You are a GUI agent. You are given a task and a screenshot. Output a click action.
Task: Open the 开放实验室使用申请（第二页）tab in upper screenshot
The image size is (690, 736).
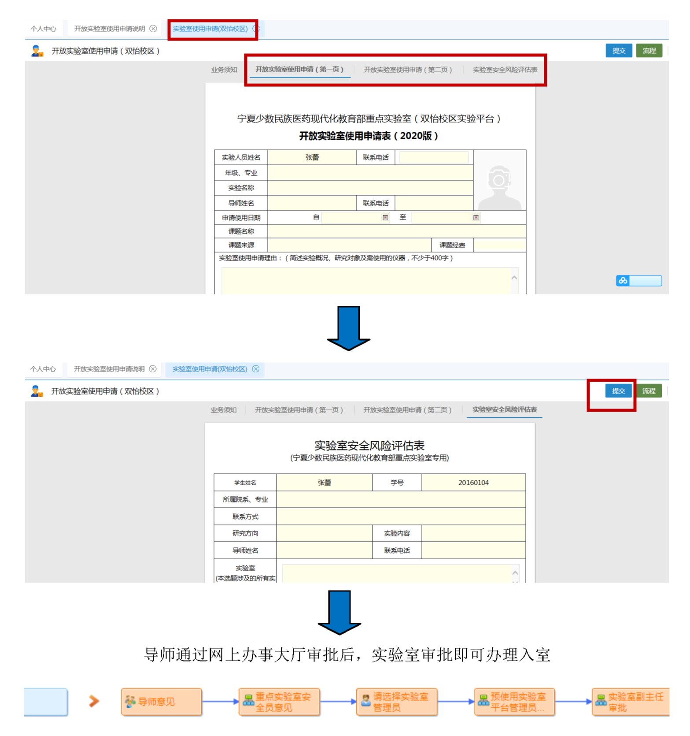click(x=408, y=70)
